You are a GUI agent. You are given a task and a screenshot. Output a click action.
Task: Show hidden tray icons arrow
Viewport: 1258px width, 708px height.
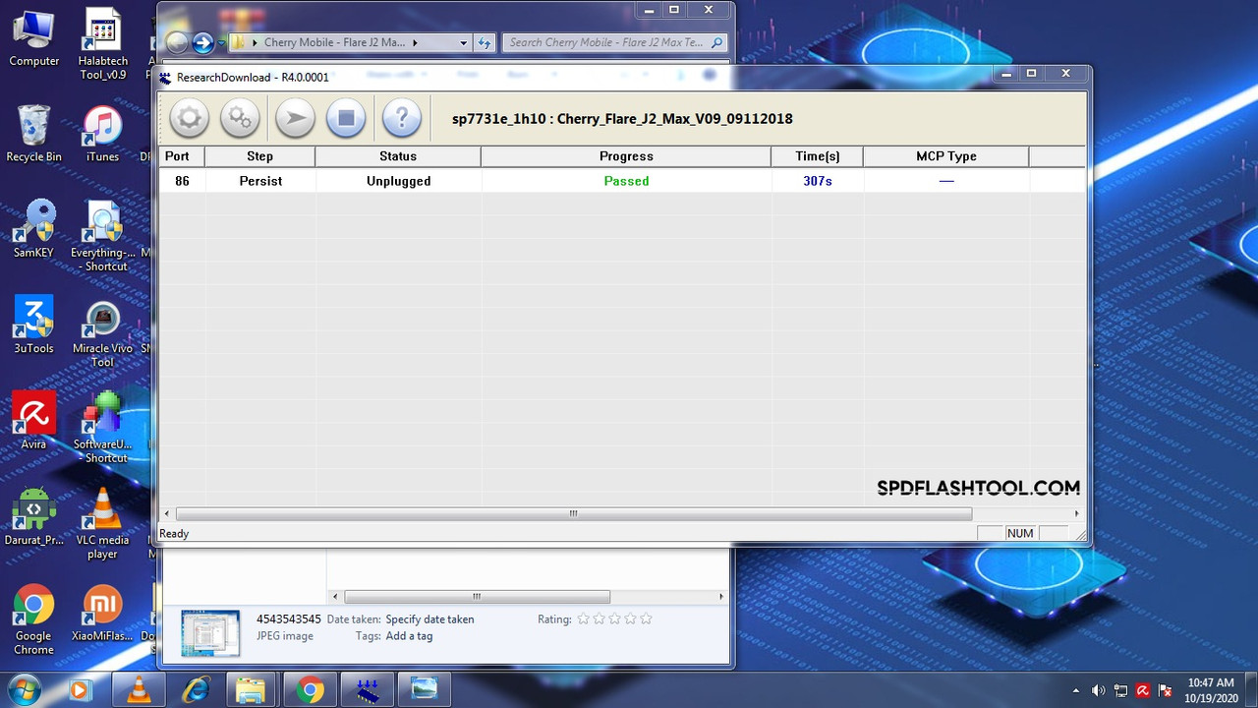pyautogui.click(x=1075, y=690)
